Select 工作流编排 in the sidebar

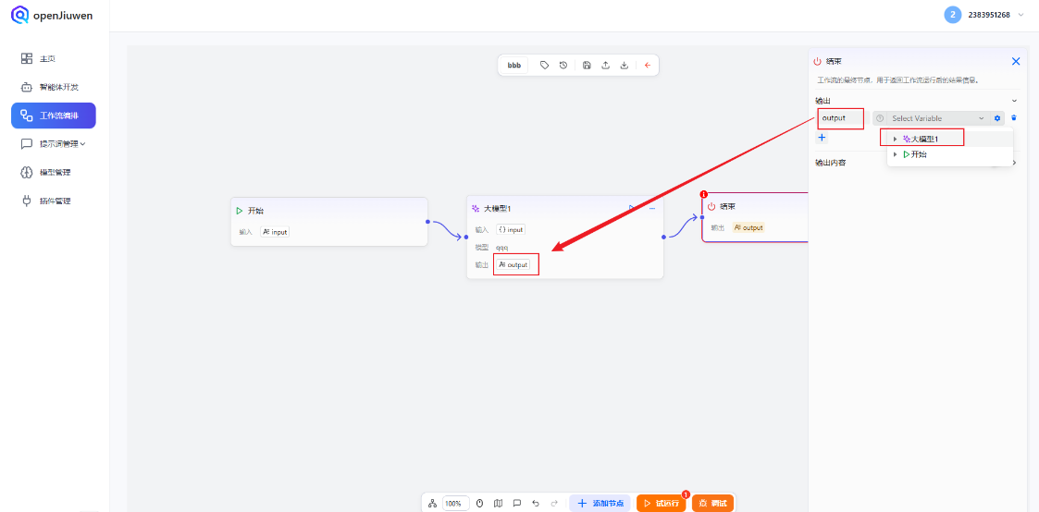tap(53, 116)
